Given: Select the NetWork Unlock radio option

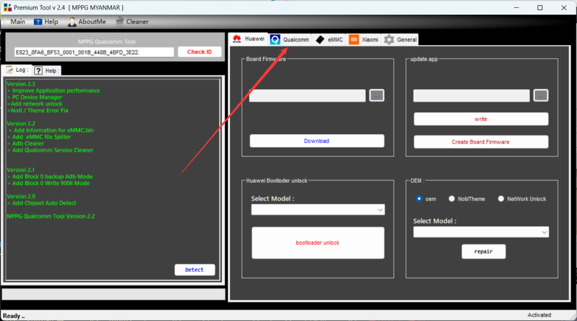Looking at the screenshot, I should [501, 199].
